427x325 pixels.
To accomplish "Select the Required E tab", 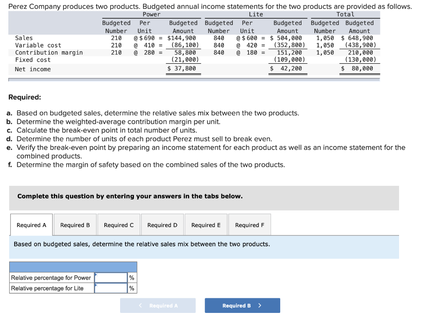I will click(x=206, y=225).
